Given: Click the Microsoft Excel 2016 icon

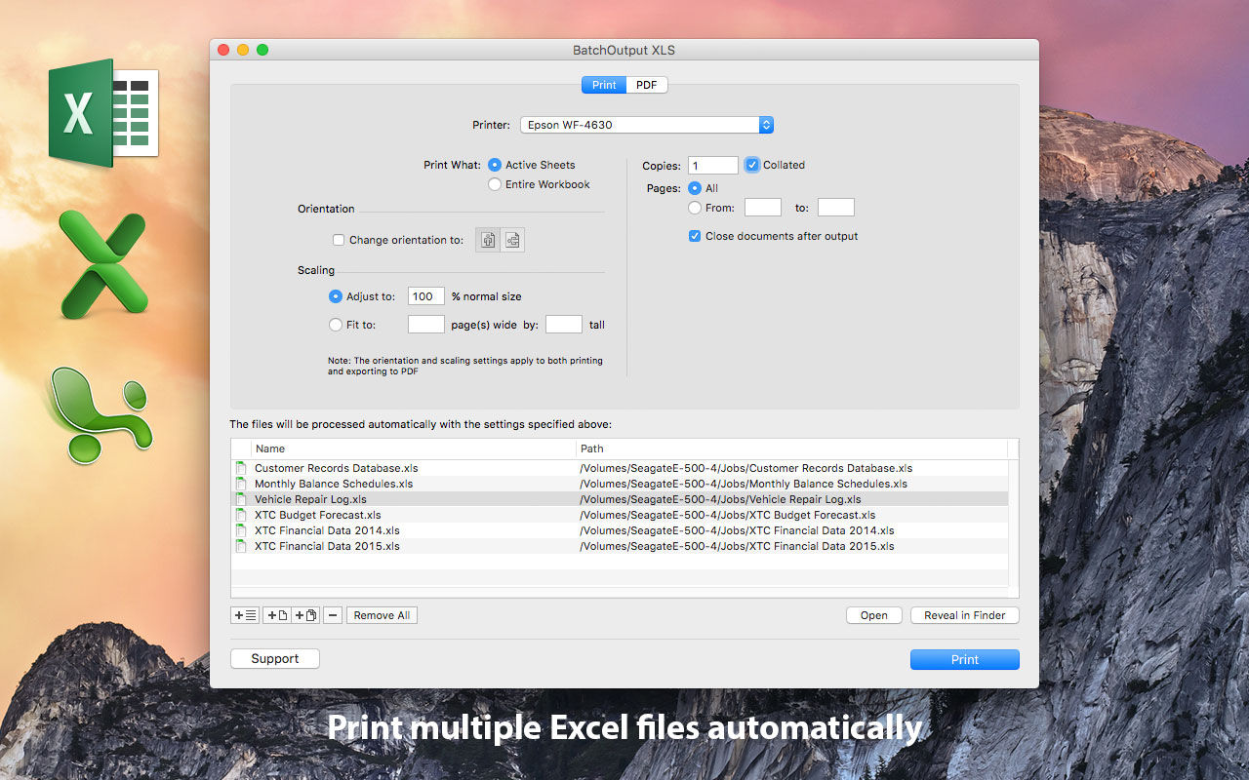Looking at the screenshot, I should [103, 113].
